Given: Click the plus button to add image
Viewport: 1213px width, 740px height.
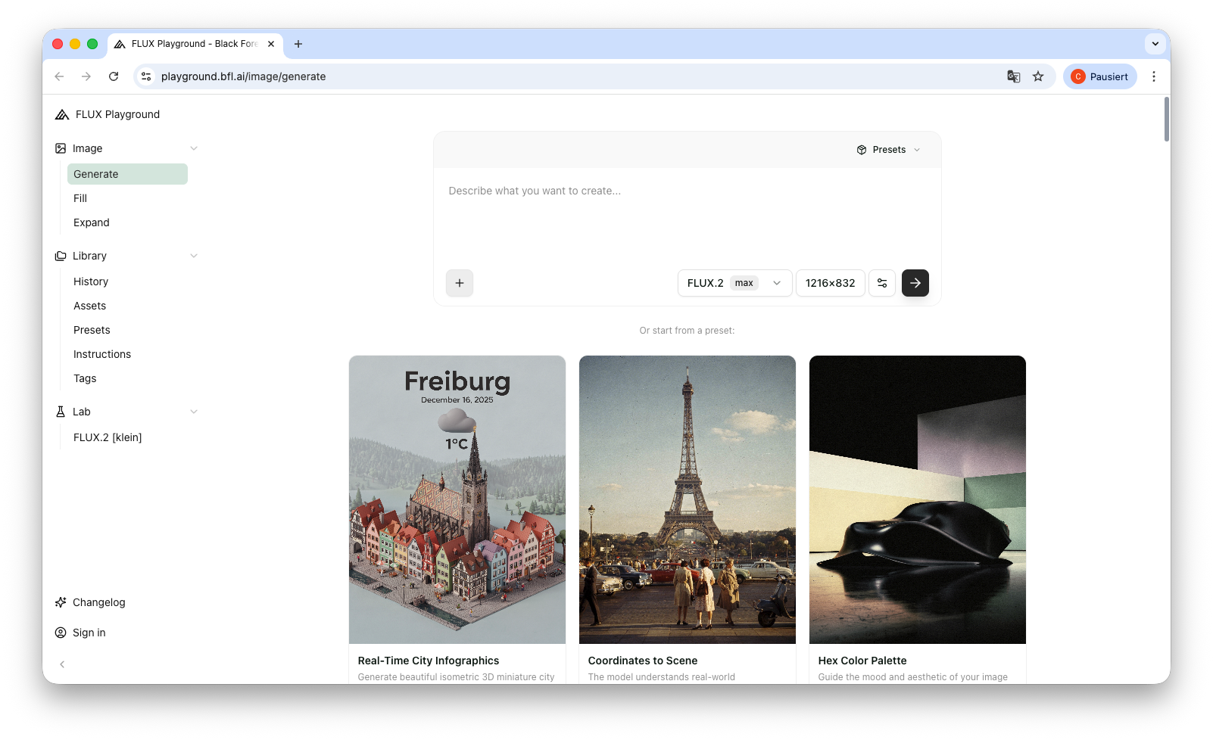Looking at the screenshot, I should [460, 283].
